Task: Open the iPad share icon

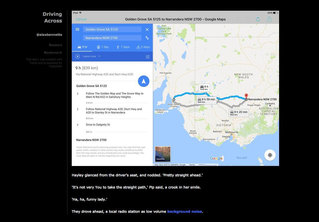Action: pyautogui.click(x=269, y=19)
